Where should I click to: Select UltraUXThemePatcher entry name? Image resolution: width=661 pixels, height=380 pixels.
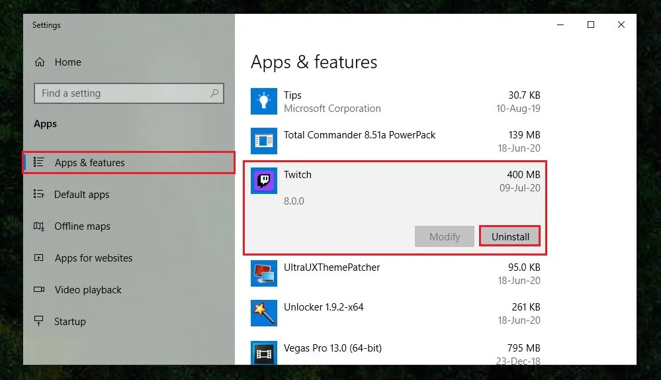click(331, 267)
